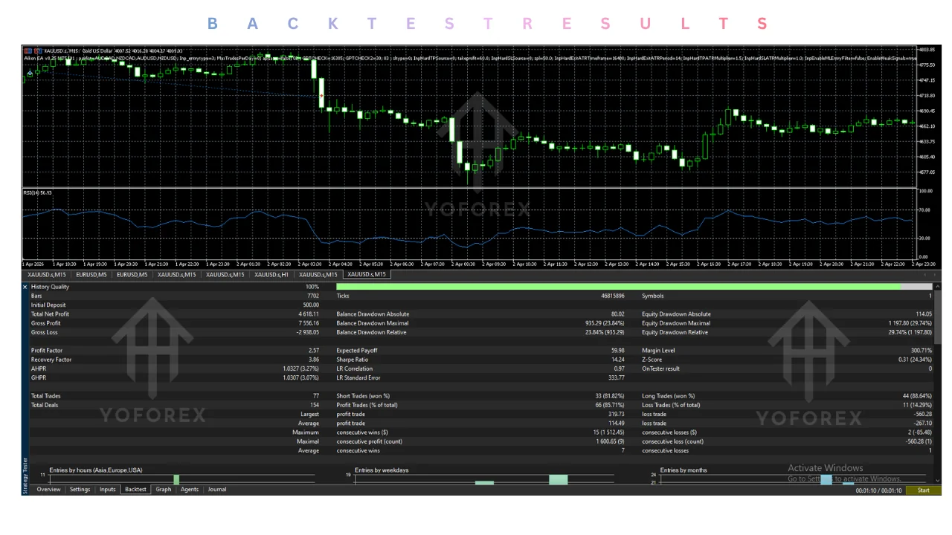Viewport: 952px width, 535px height.
Task: Click the Initial Deposit value 500.00
Action: click(311, 305)
